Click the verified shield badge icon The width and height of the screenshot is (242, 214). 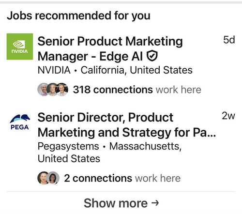(152, 56)
